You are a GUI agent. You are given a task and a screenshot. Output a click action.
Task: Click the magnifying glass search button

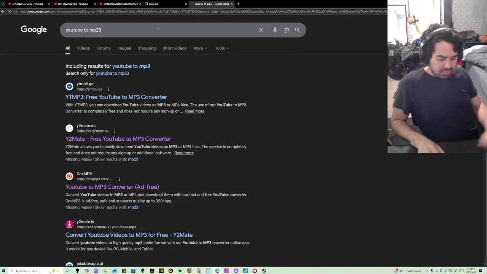(298, 30)
